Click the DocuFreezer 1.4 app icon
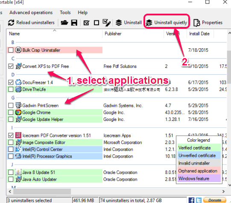231x203 pixels. point(18,82)
